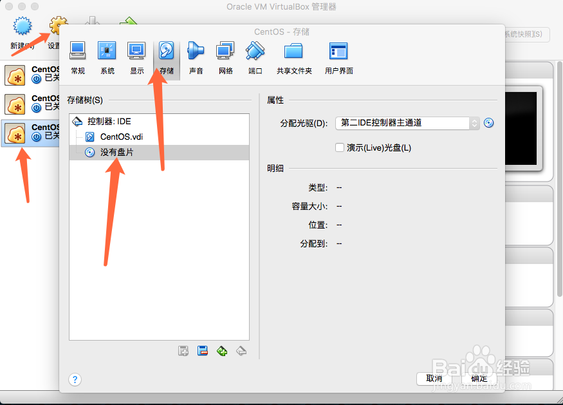The width and height of the screenshot is (563, 405).
Task: Click the manager window vertical scrollbar
Action: point(559,179)
